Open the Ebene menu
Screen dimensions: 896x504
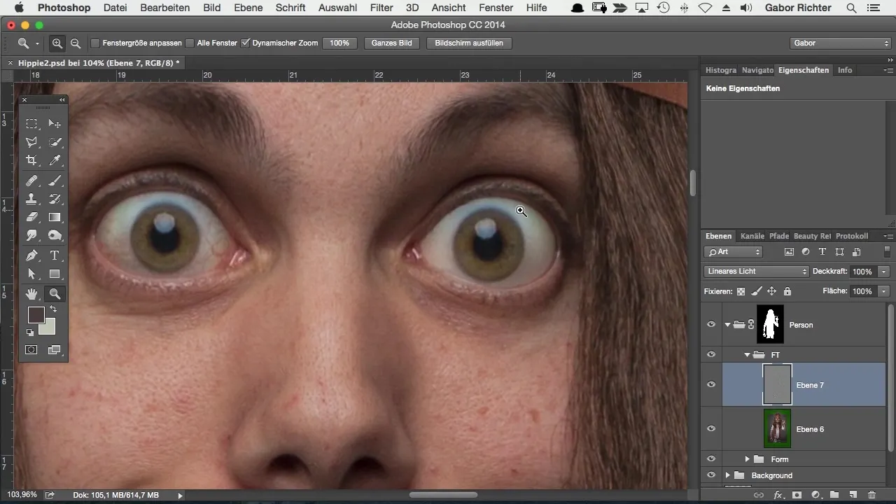click(x=248, y=8)
